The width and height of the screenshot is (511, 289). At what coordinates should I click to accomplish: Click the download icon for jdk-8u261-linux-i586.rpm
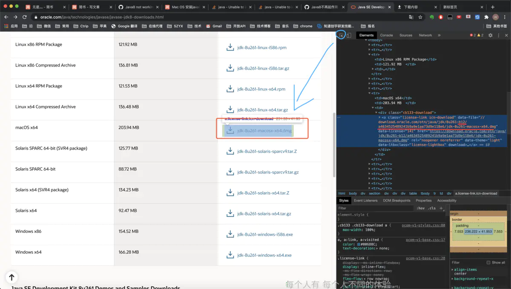coord(230,47)
